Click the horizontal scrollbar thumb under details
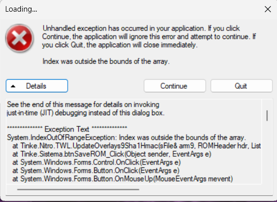The image size is (277, 202). [x=78, y=190]
